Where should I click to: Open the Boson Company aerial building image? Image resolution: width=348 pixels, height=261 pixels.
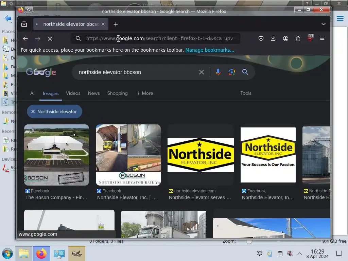[57, 155]
